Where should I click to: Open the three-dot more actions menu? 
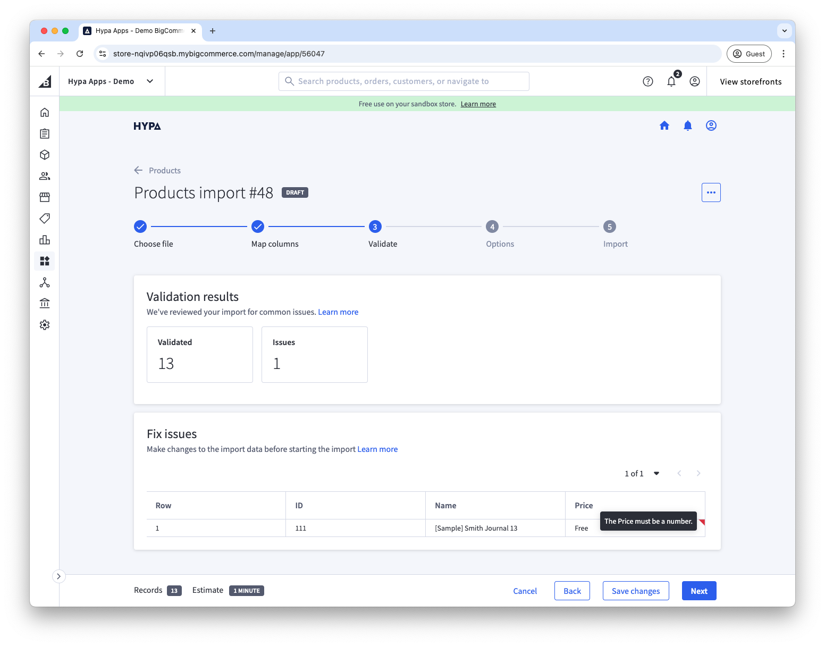[711, 192]
